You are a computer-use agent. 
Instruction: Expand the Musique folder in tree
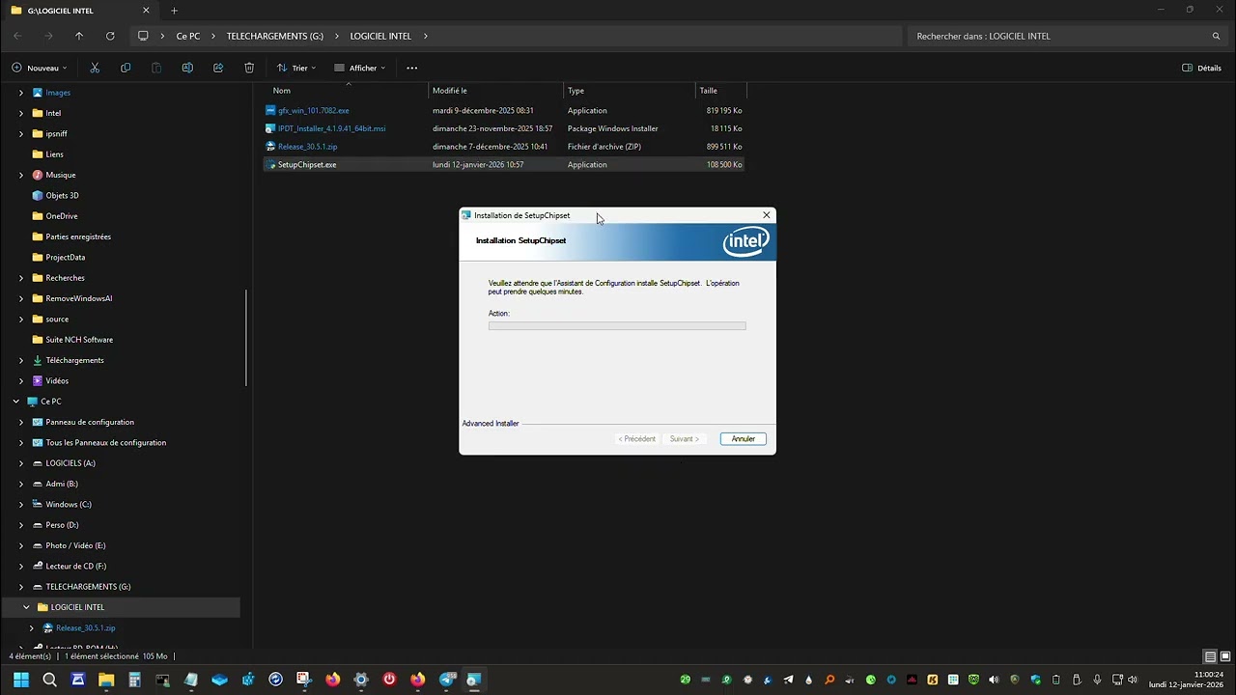pos(21,175)
